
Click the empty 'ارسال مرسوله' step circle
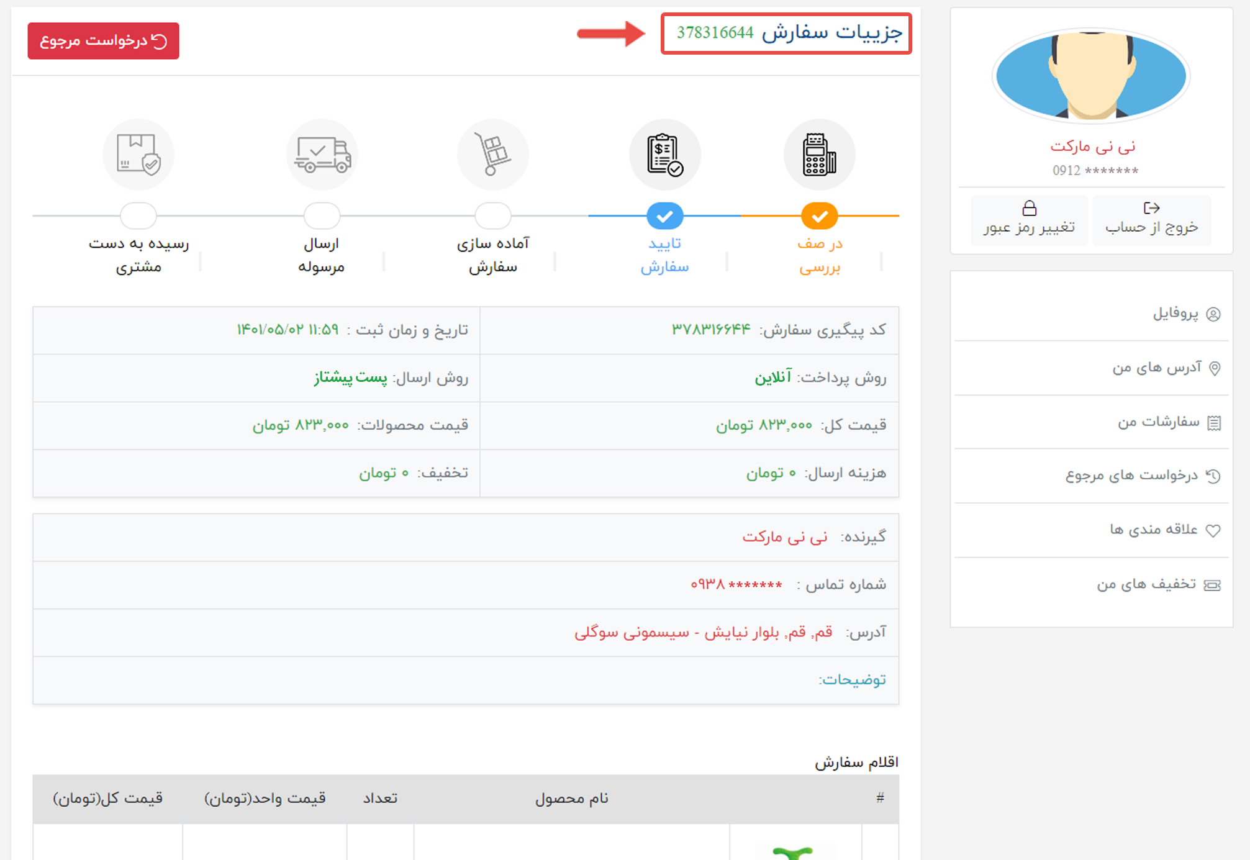pyautogui.click(x=322, y=216)
